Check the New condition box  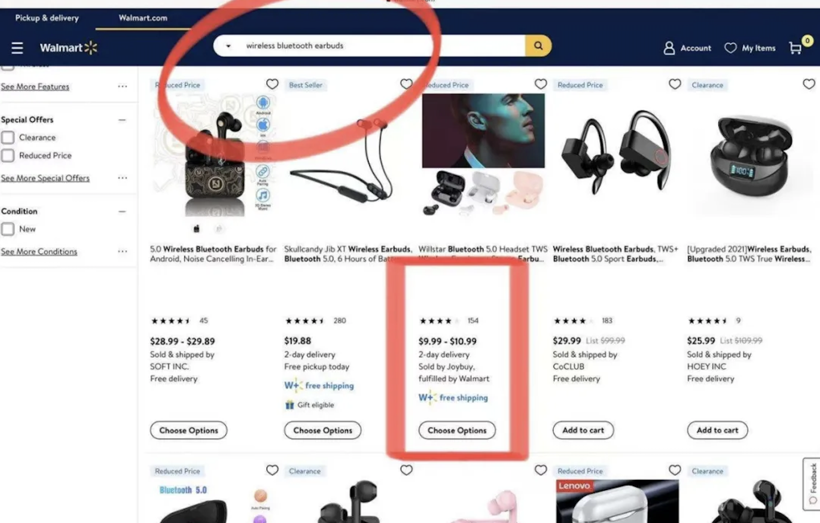point(8,229)
